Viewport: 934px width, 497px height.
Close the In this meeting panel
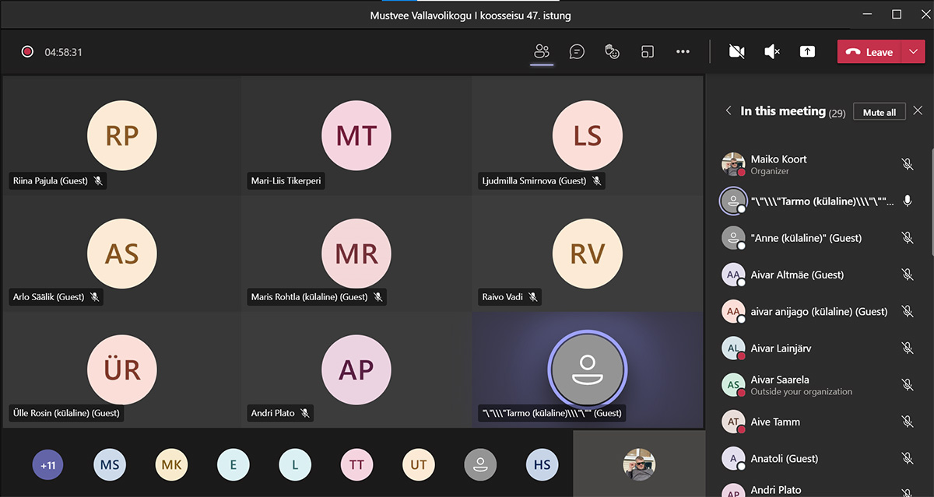918,111
